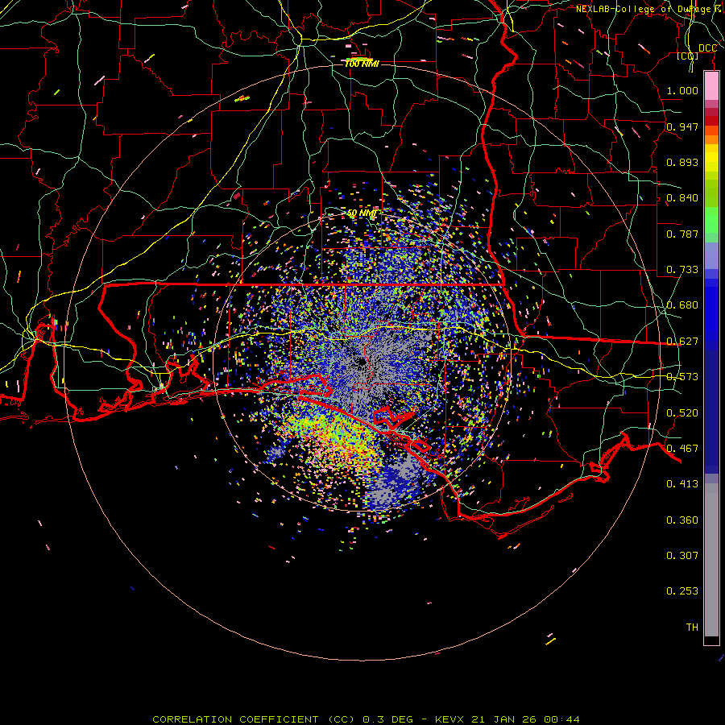Viewport: 725px width, 725px height.
Task: Select the 0.520 legend value
Action: (x=682, y=413)
